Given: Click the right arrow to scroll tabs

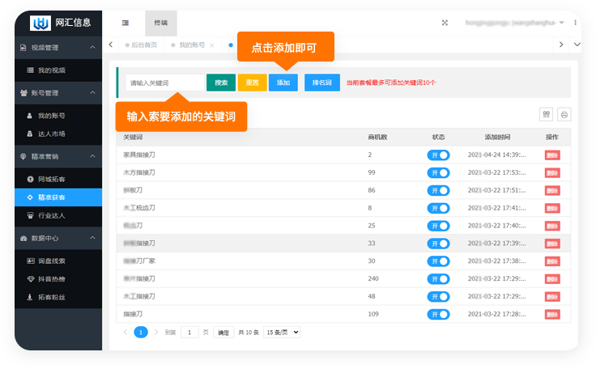Looking at the screenshot, I should [x=560, y=45].
